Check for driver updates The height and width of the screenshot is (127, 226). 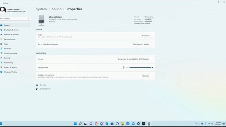click(142, 24)
